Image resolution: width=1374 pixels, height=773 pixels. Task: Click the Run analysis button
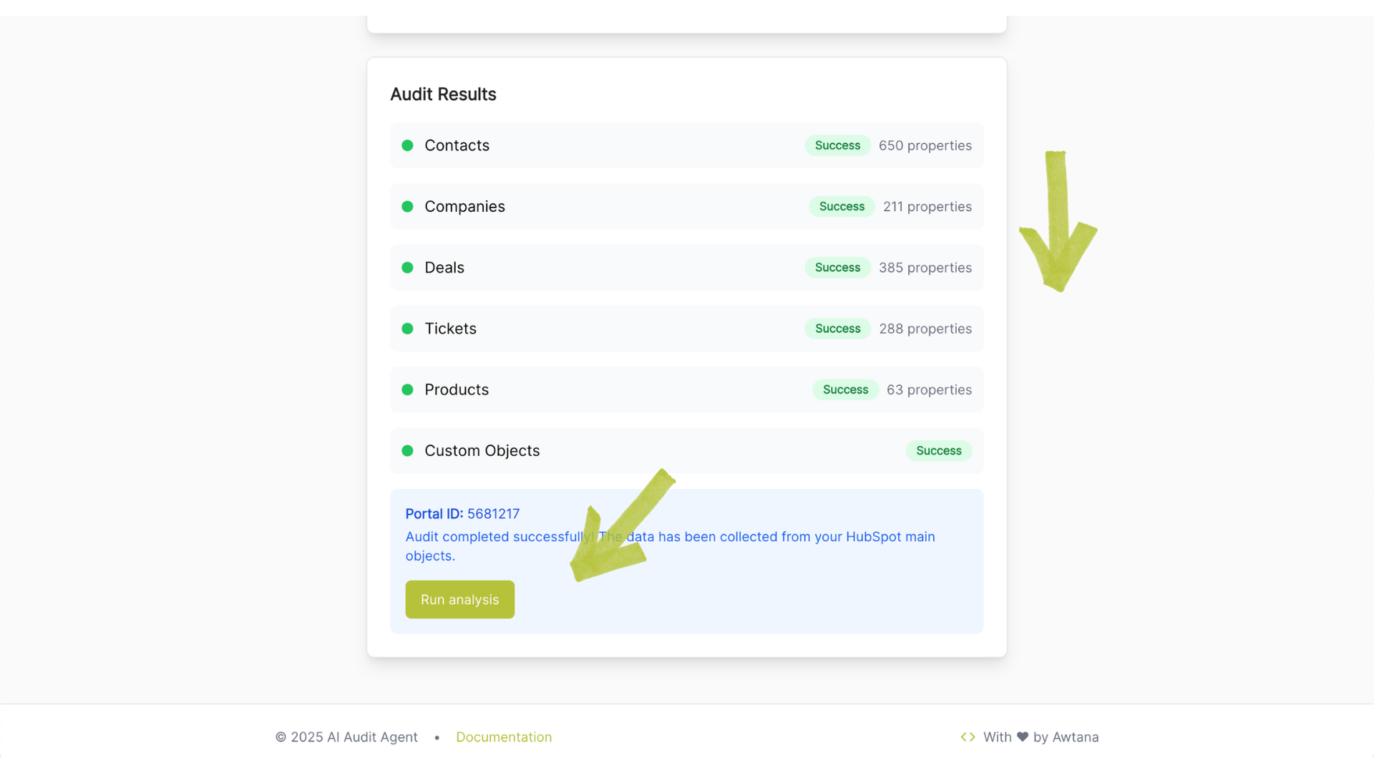coord(459,600)
